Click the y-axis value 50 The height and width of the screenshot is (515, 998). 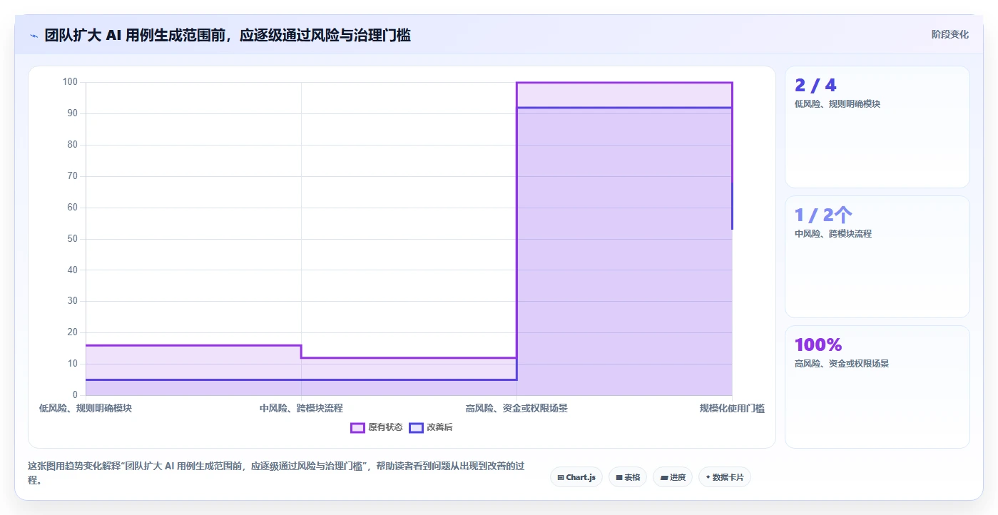click(72, 238)
